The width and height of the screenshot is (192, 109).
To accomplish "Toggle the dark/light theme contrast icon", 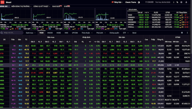I will tap(139, 2).
